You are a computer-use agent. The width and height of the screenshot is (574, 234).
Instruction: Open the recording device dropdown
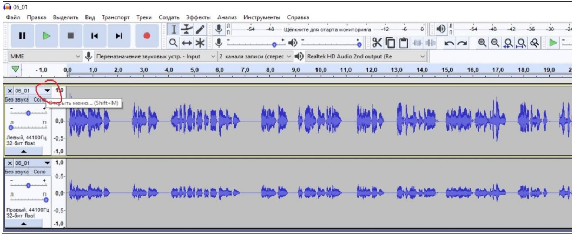point(156,56)
